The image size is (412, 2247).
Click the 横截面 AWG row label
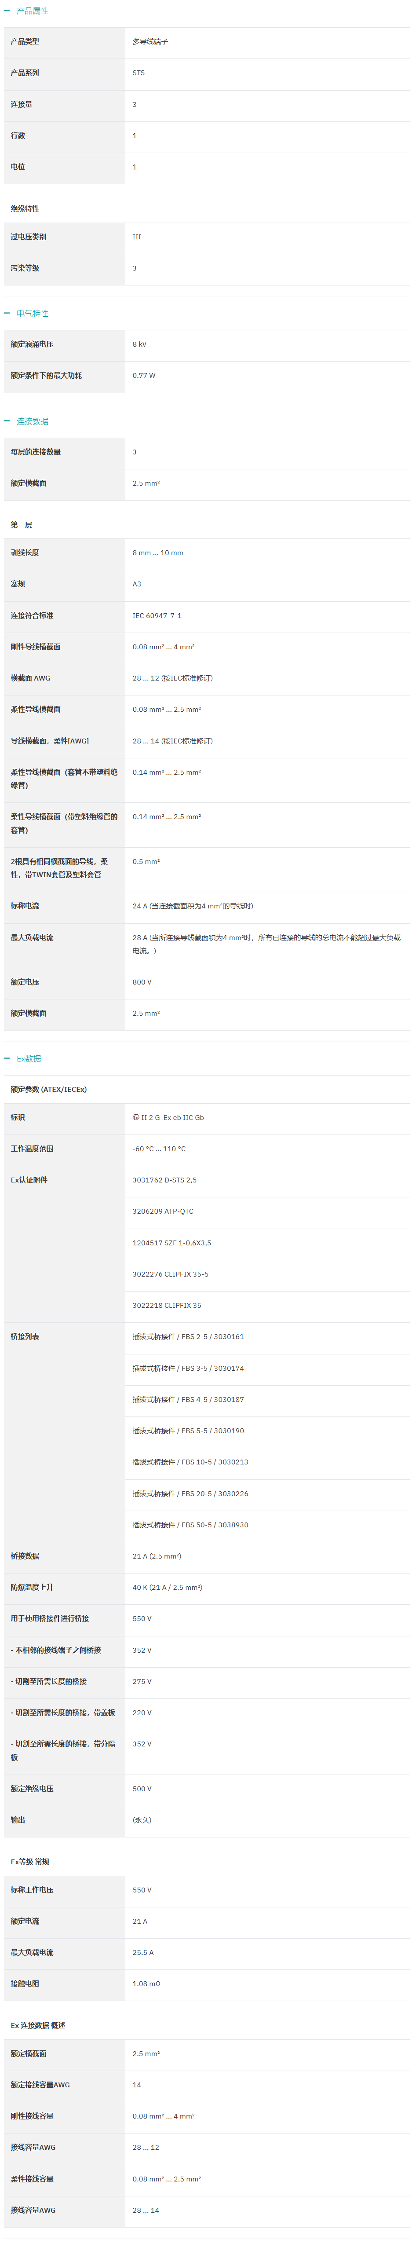(30, 678)
